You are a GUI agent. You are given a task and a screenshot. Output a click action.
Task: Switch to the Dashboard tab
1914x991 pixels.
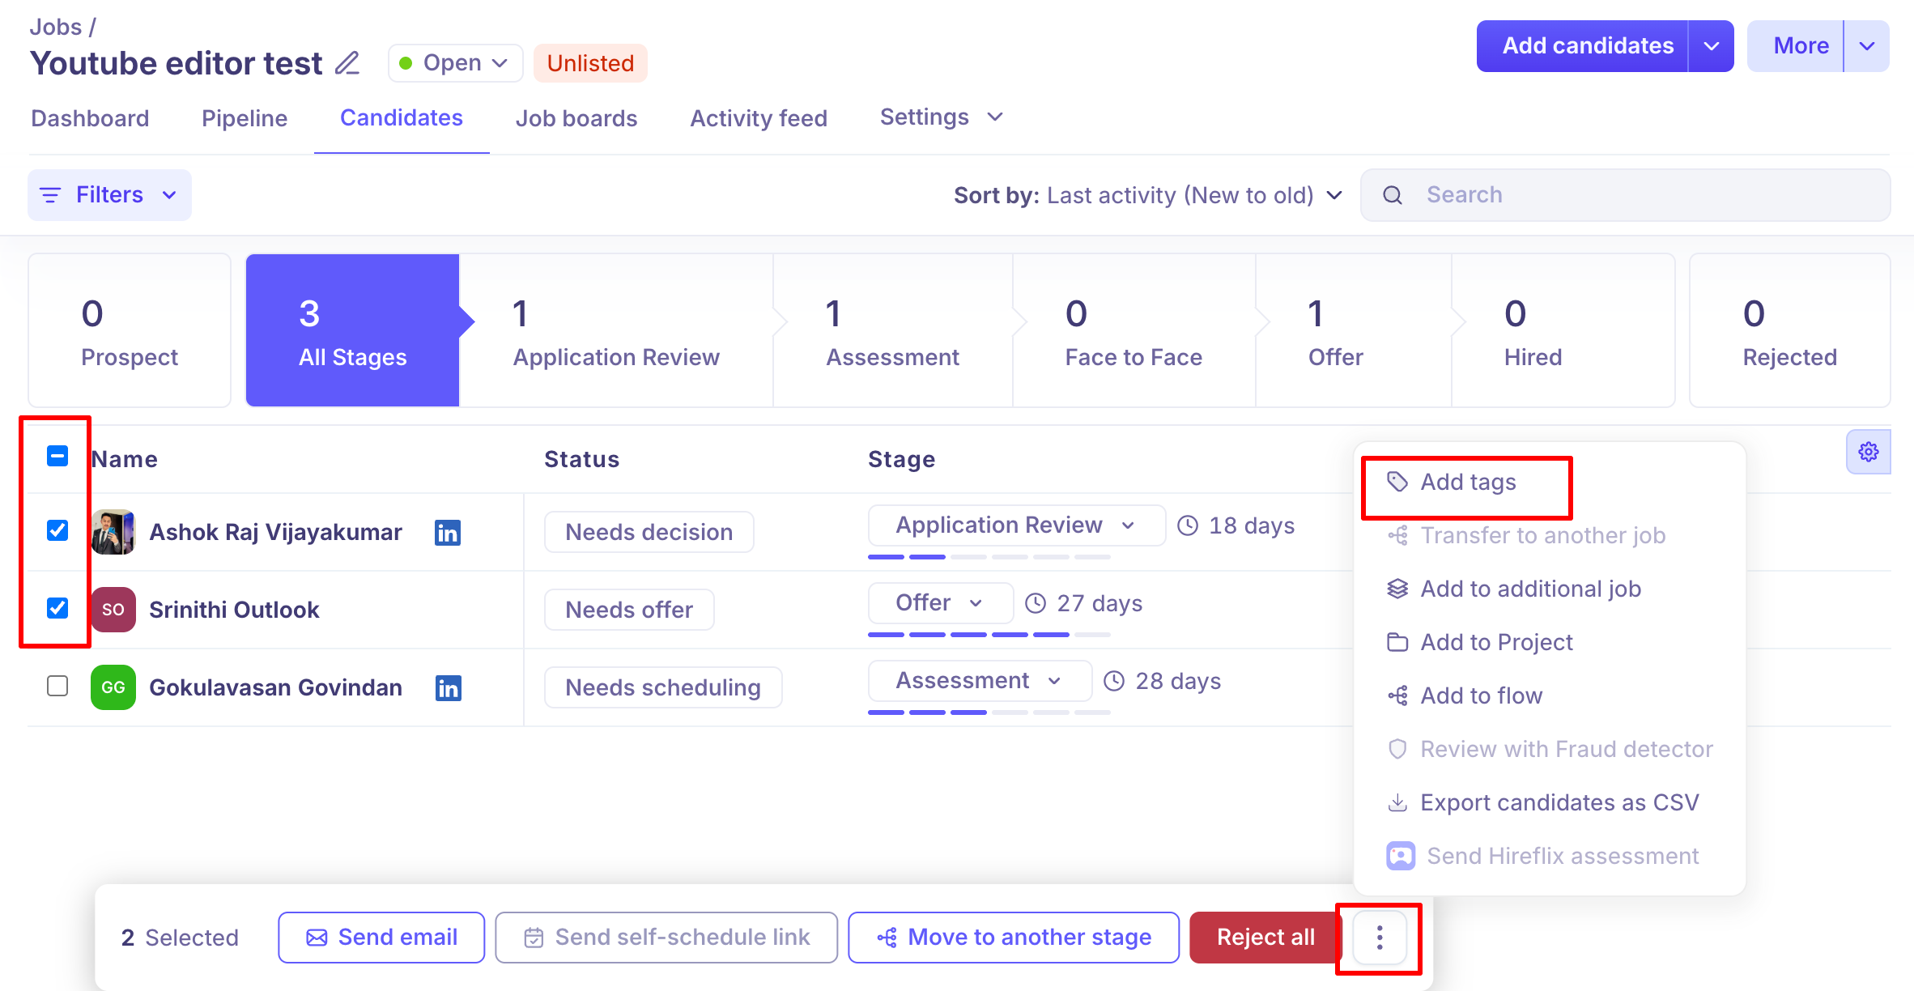point(90,118)
